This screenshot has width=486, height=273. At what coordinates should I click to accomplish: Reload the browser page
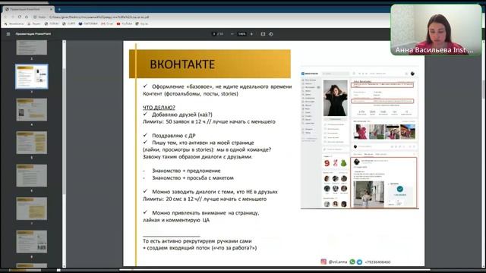[20, 17]
